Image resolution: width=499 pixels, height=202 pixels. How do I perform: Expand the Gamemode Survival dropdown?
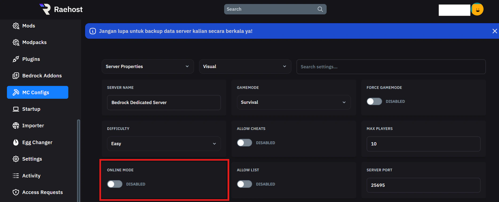tap(294, 102)
